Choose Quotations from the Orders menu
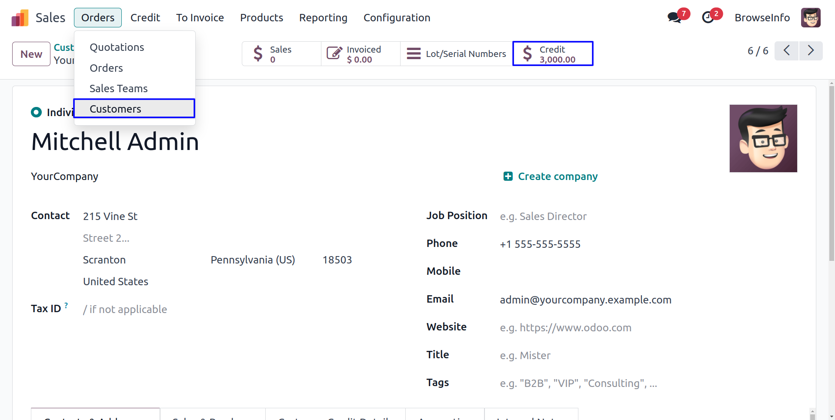This screenshot has height=420, width=835. [117, 47]
